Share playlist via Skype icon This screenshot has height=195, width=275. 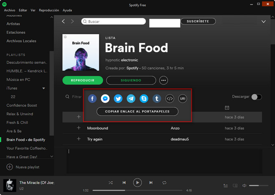pos(144,98)
